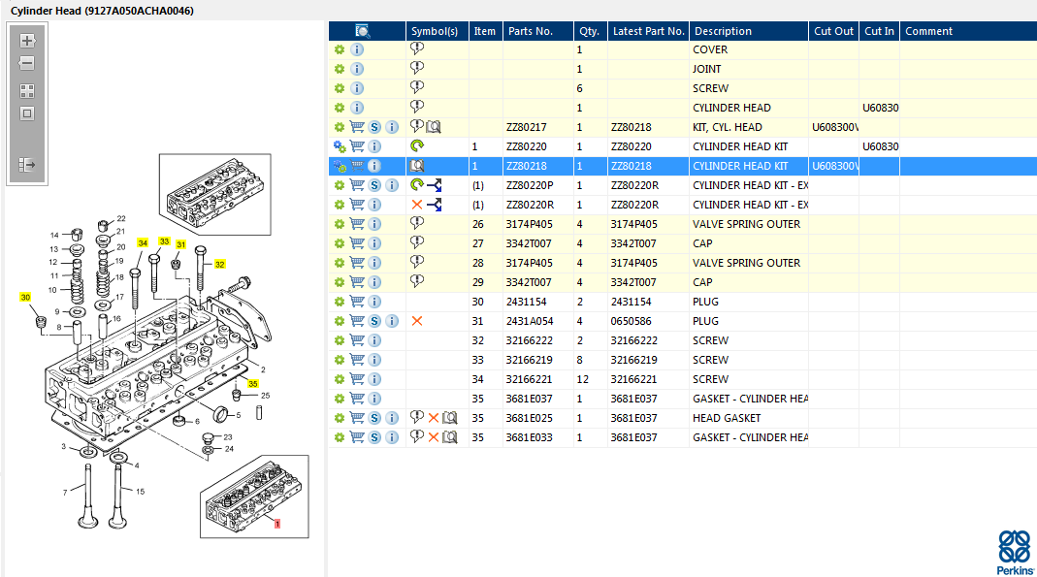Add ZZ80217 to cart
Viewport: 1037px width, 577px height.
click(357, 127)
